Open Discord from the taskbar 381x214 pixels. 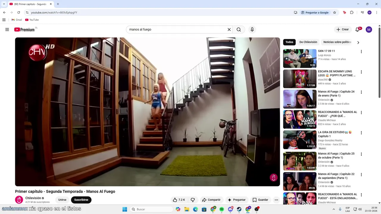click(x=230, y=209)
